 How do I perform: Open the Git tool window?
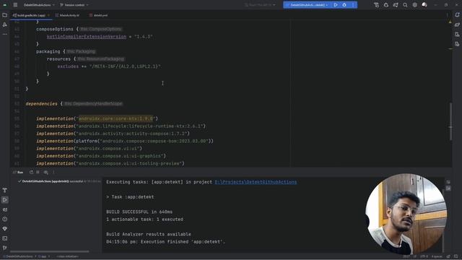click(5, 248)
